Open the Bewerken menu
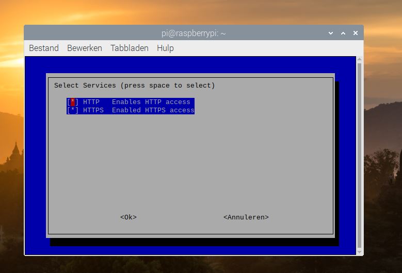The height and width of the screenshot is (273, 402). coord(85,48)
